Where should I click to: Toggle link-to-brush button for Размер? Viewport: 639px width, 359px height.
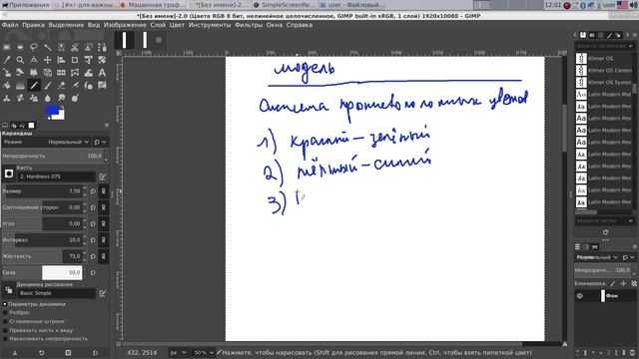tap(103, 191)
